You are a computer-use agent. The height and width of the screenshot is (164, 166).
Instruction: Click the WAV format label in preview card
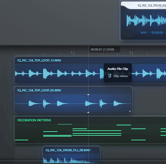(x=144, y=33)
